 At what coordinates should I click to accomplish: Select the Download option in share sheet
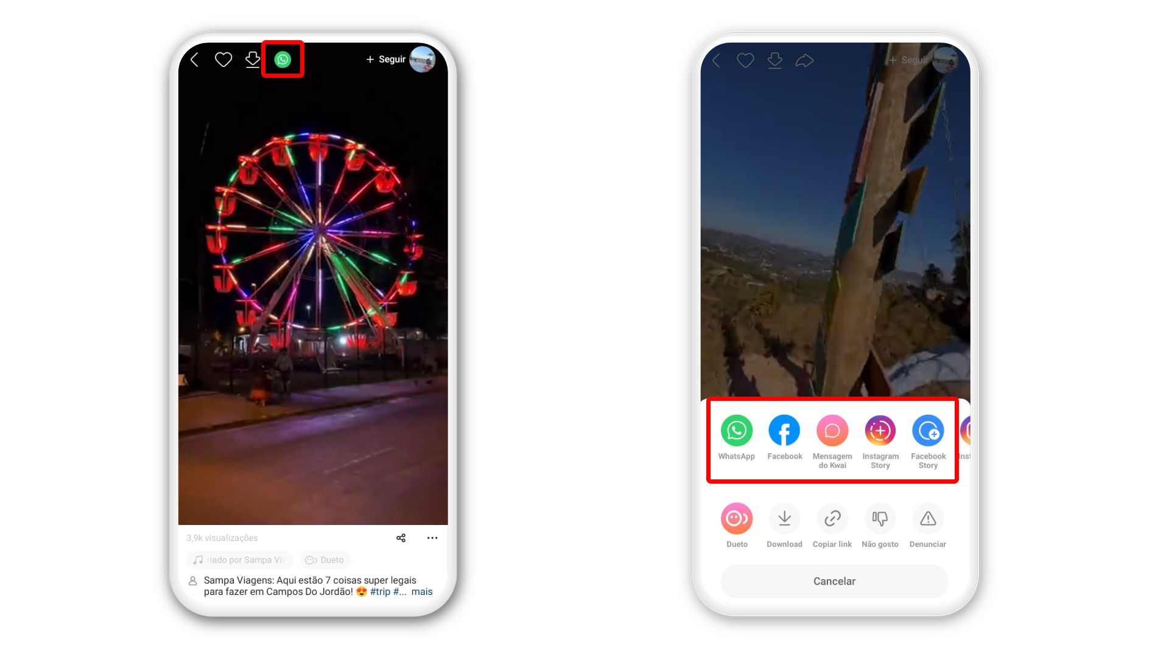click(x=784, y=518)
